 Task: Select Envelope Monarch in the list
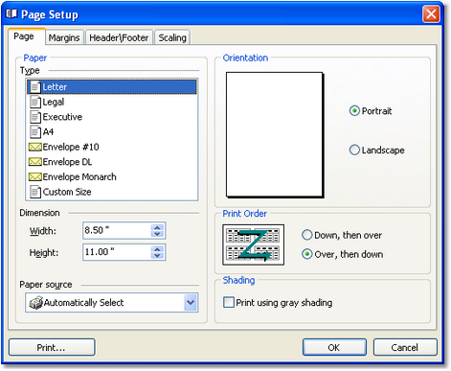point(112,176)
